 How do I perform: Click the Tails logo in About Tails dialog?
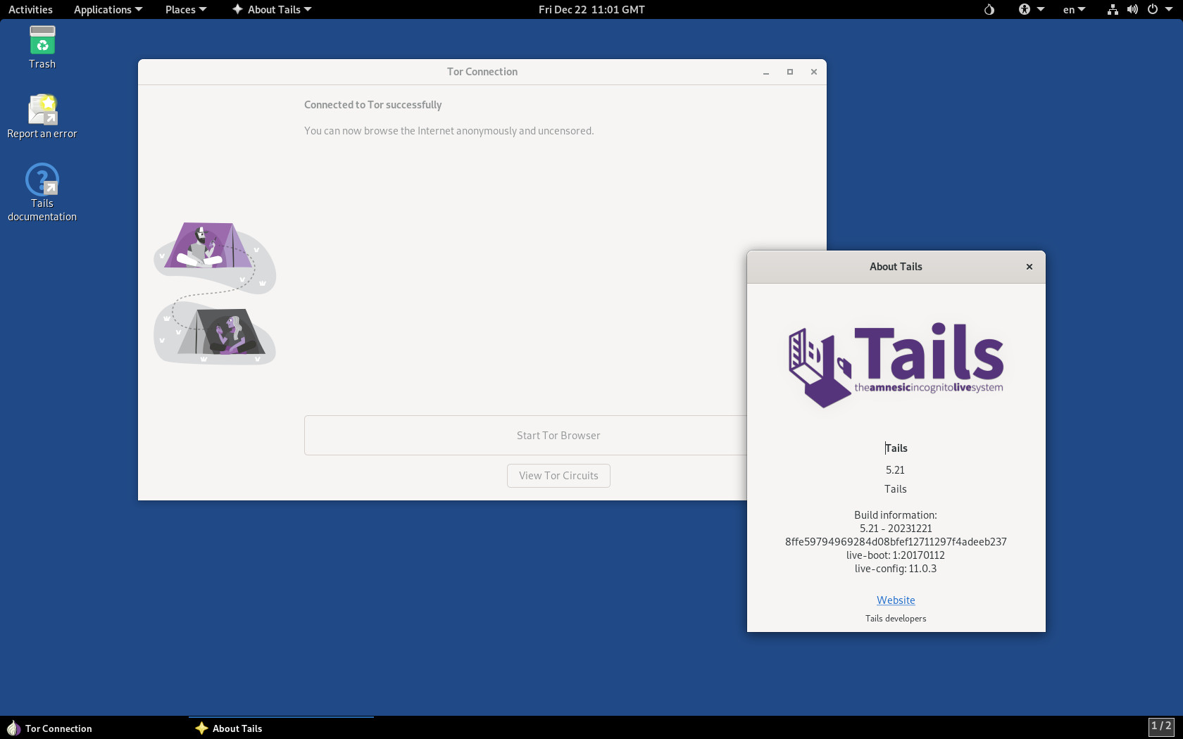click(x=896, y=365)
